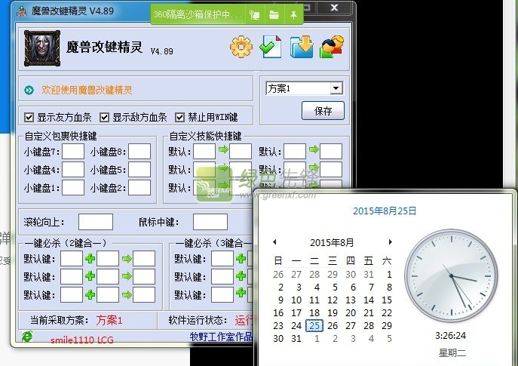Click the hero portrait avatar image
Viewport: 518px width, 366px height.
click(x=42, y=48)
